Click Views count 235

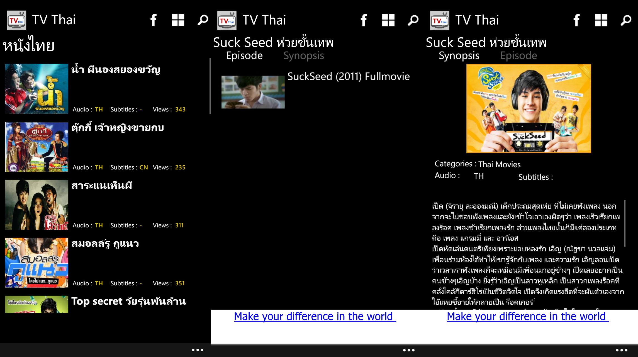(x=180, y=167)
